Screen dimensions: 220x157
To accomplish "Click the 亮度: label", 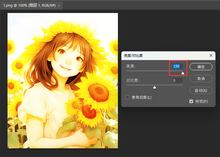I will click(131, 66).
